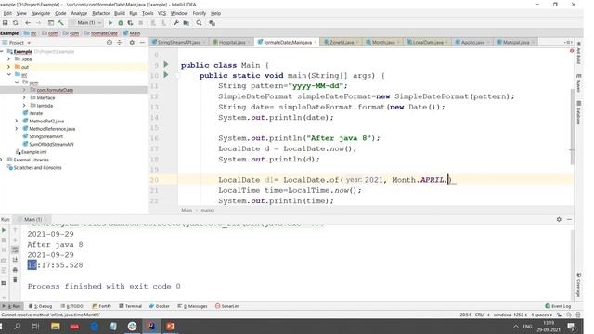
Task: Expand the MethodRef2.java node
Action: tap(17, 121)
